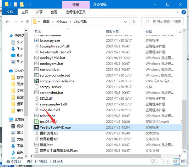Select YesStbToolV4D.exe application icon
This screenshot has height=167, width=189.
click(x=37, y=127)
